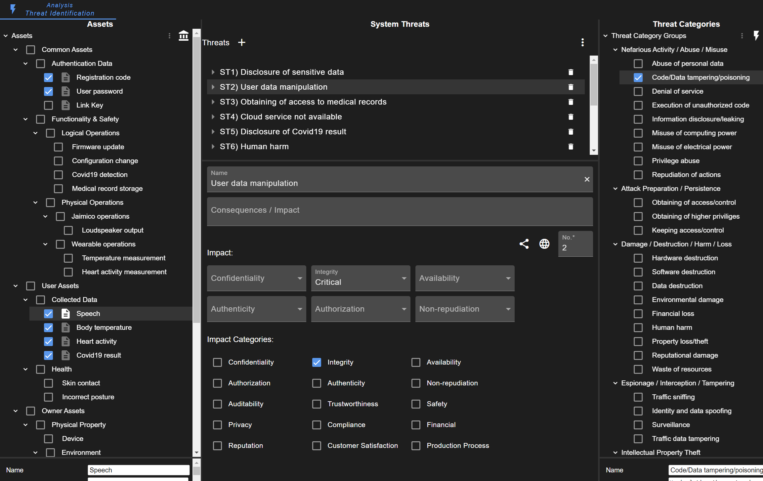Click the add threat plus icon
Screen dimensions: 763x481
tap(241, 42)
